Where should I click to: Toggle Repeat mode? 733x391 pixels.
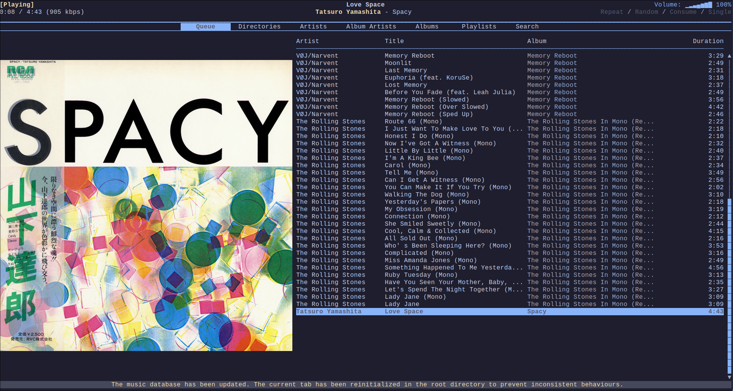coord(612,12)
